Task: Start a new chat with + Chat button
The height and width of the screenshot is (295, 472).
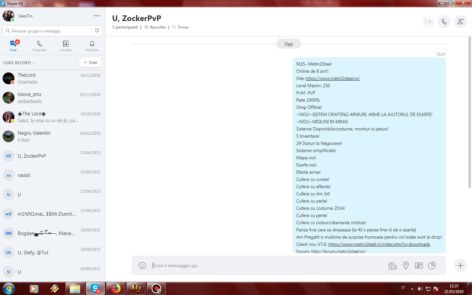Action: 90,62
